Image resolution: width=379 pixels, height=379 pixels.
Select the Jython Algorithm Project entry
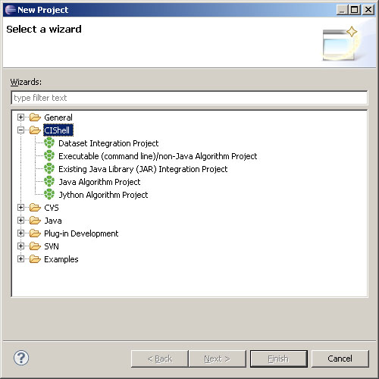[103, 195]
